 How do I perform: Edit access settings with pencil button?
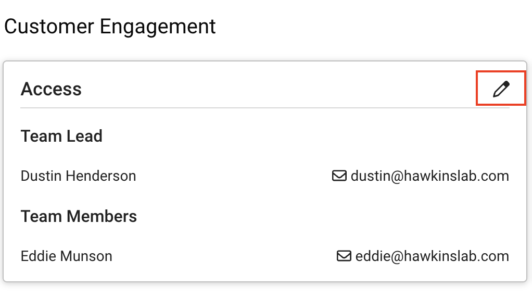coord(501,89)
